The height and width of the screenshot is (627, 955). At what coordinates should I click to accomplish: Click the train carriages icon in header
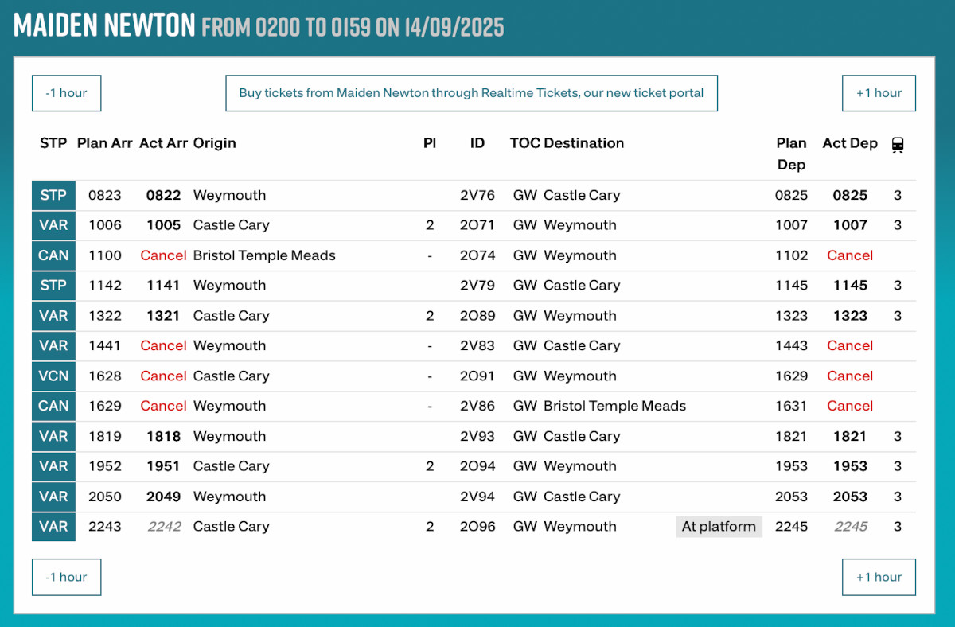pyautogui.click(x=898, y=145)
